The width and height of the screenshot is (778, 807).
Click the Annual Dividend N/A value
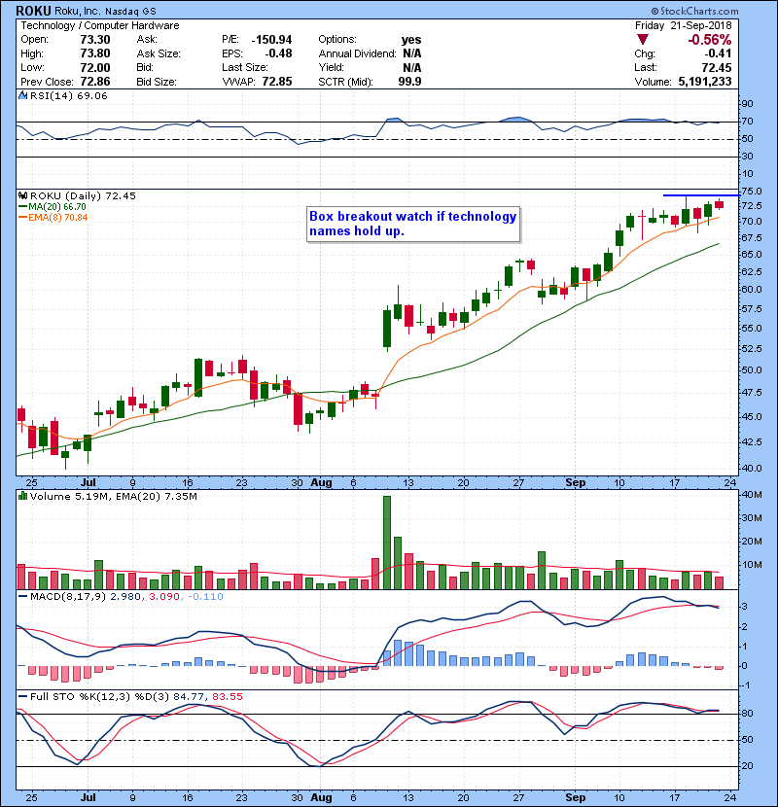tap(412, 53)
